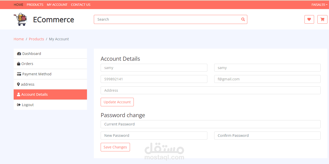Select Account Details sidebar item
The image size is (329, 164).
click(50, 94)
